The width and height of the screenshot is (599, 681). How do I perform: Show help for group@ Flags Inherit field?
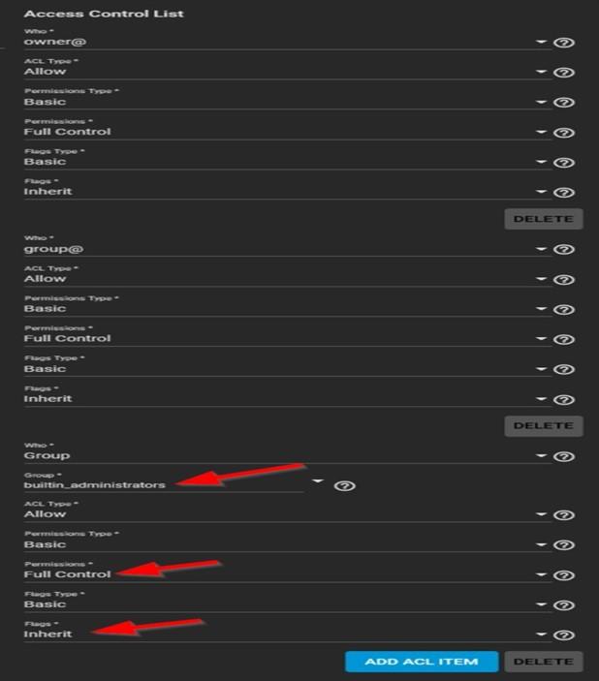pos(564,399)
